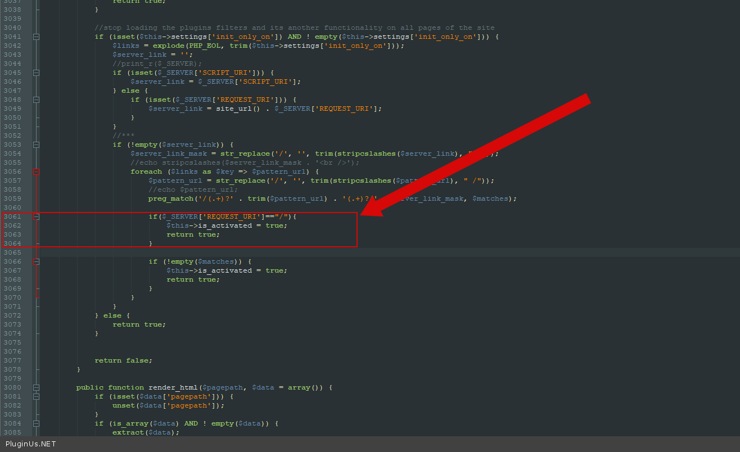
Task: Click line number 3072 in the gutter
Action: [12, 315]
